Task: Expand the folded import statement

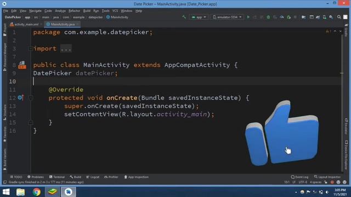Action: [x=31, y=49]
